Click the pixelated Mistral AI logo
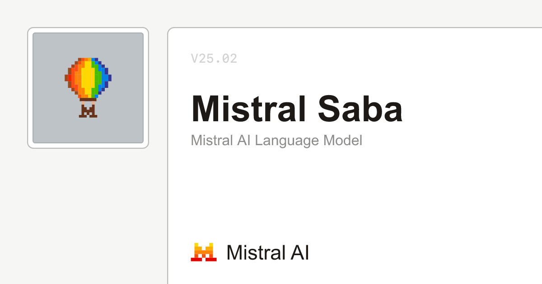The image size is (542, 284). pyautogui.click(x=203, y=252)
